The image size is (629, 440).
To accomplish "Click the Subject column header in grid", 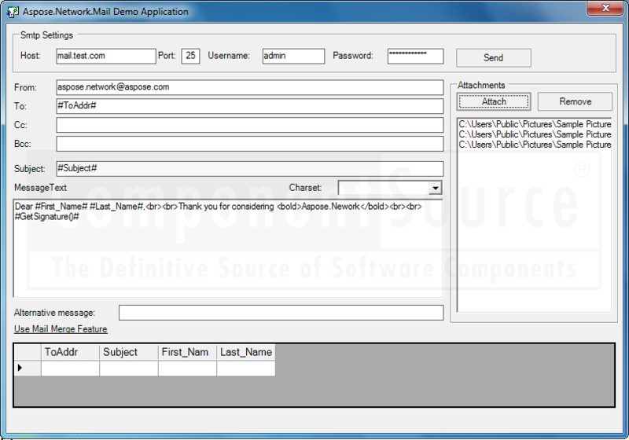I will pyautogui.click(x=129, y=352).
